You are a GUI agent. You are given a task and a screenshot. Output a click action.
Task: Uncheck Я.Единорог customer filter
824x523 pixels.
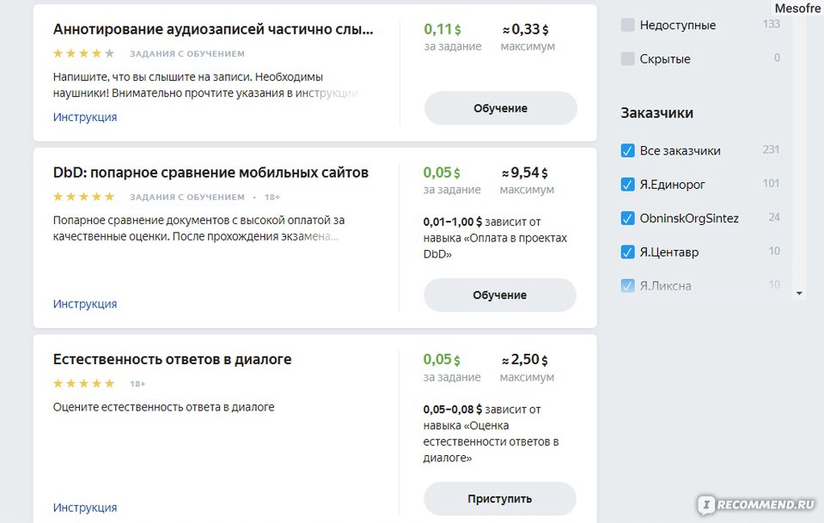coord(627,185)
